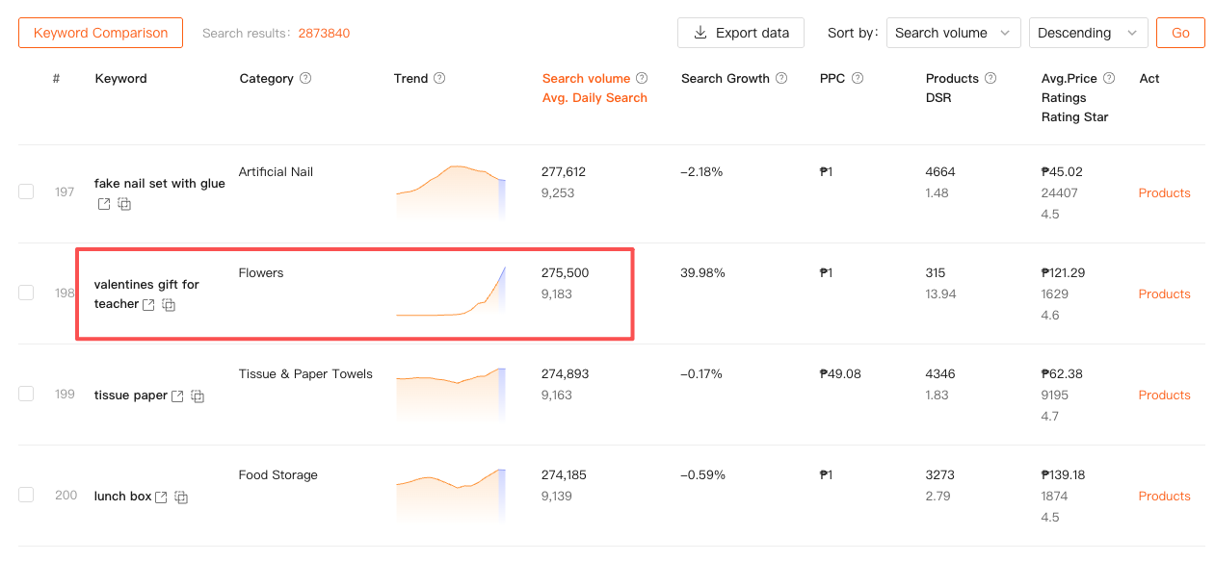Open external link for fake nail set with glue
Viewport: 1215px width, 561px height.
104,204
